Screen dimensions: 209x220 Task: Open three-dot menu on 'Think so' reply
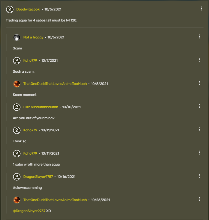200,130
